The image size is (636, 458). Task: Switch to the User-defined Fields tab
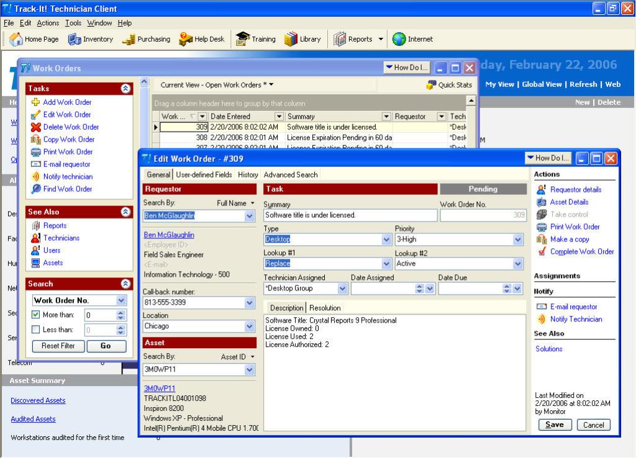coord(204,174)
